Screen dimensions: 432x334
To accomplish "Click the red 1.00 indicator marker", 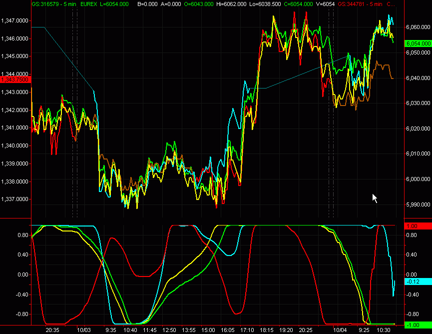I will [x=418, y=226].
